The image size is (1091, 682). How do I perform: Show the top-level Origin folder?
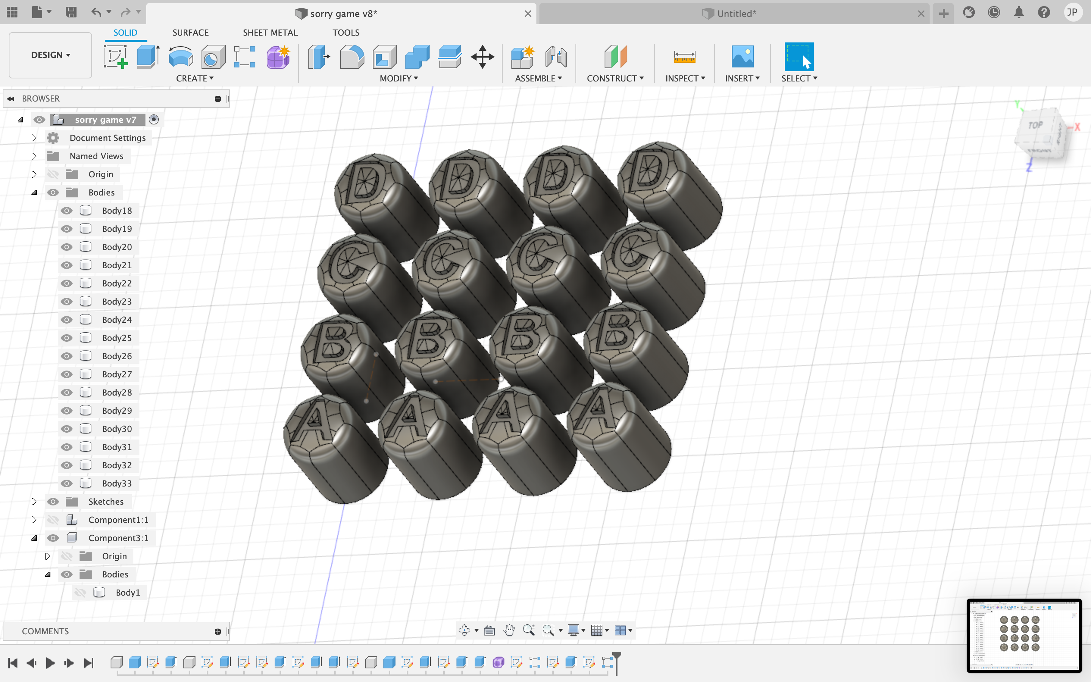click(x=53, y=174)
